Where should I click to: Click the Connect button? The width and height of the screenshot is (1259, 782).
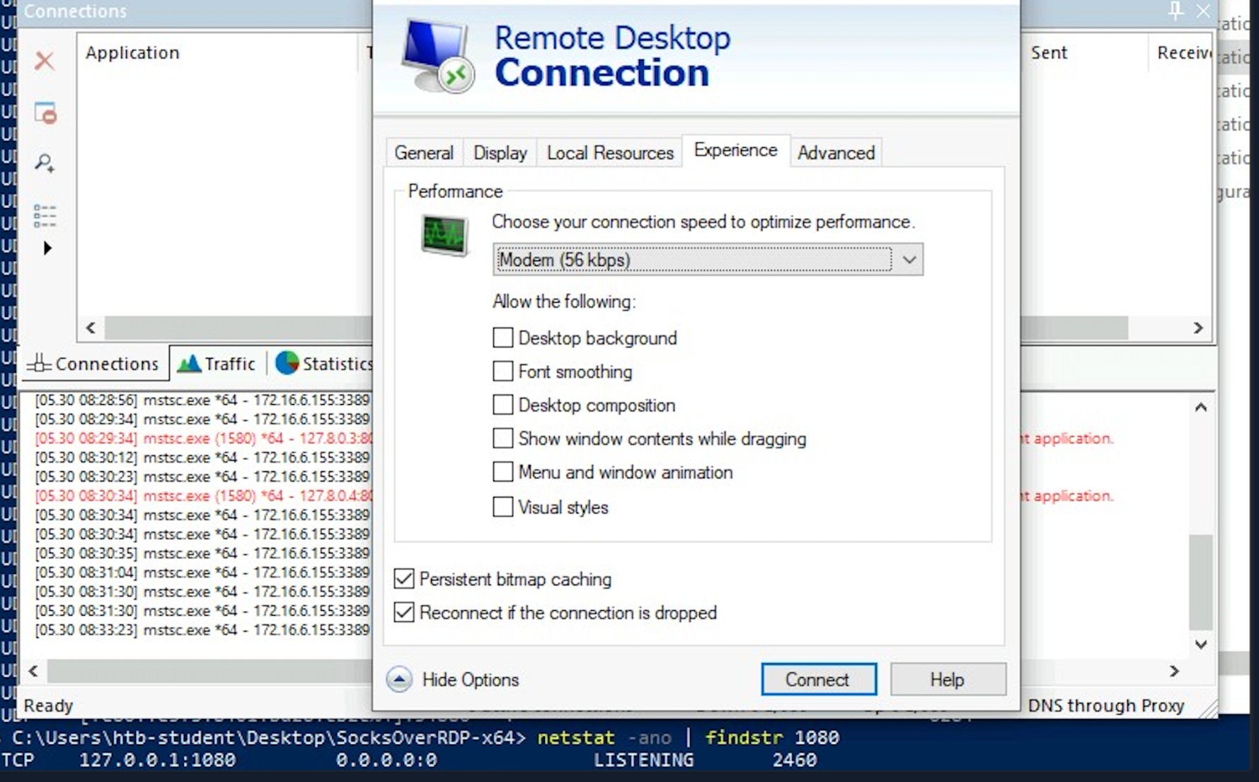click(x=819, y=679)
